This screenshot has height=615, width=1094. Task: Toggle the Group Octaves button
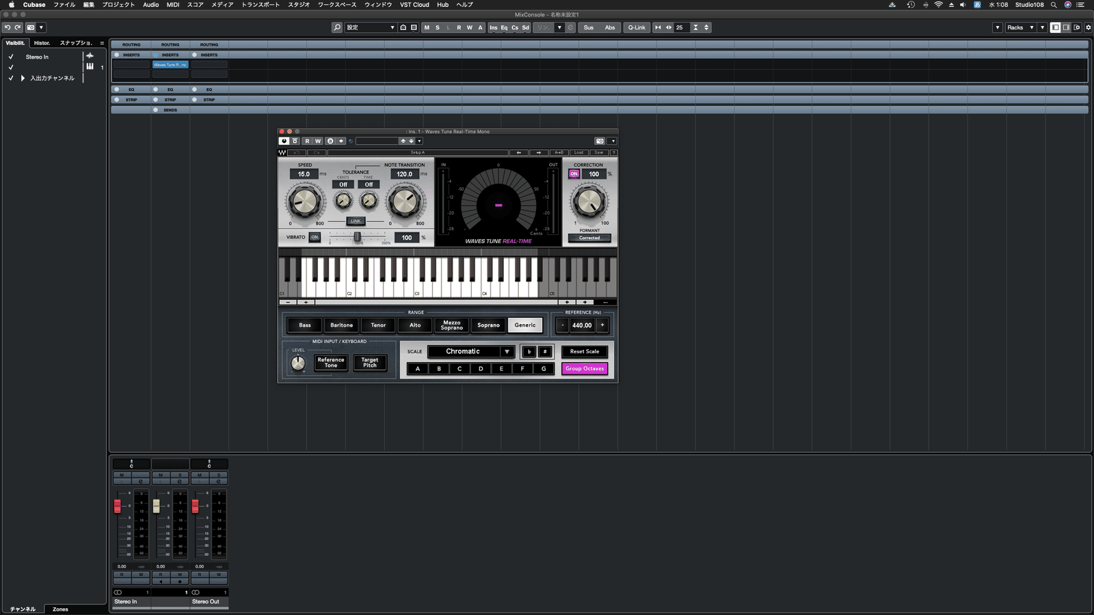click(585, 368)
